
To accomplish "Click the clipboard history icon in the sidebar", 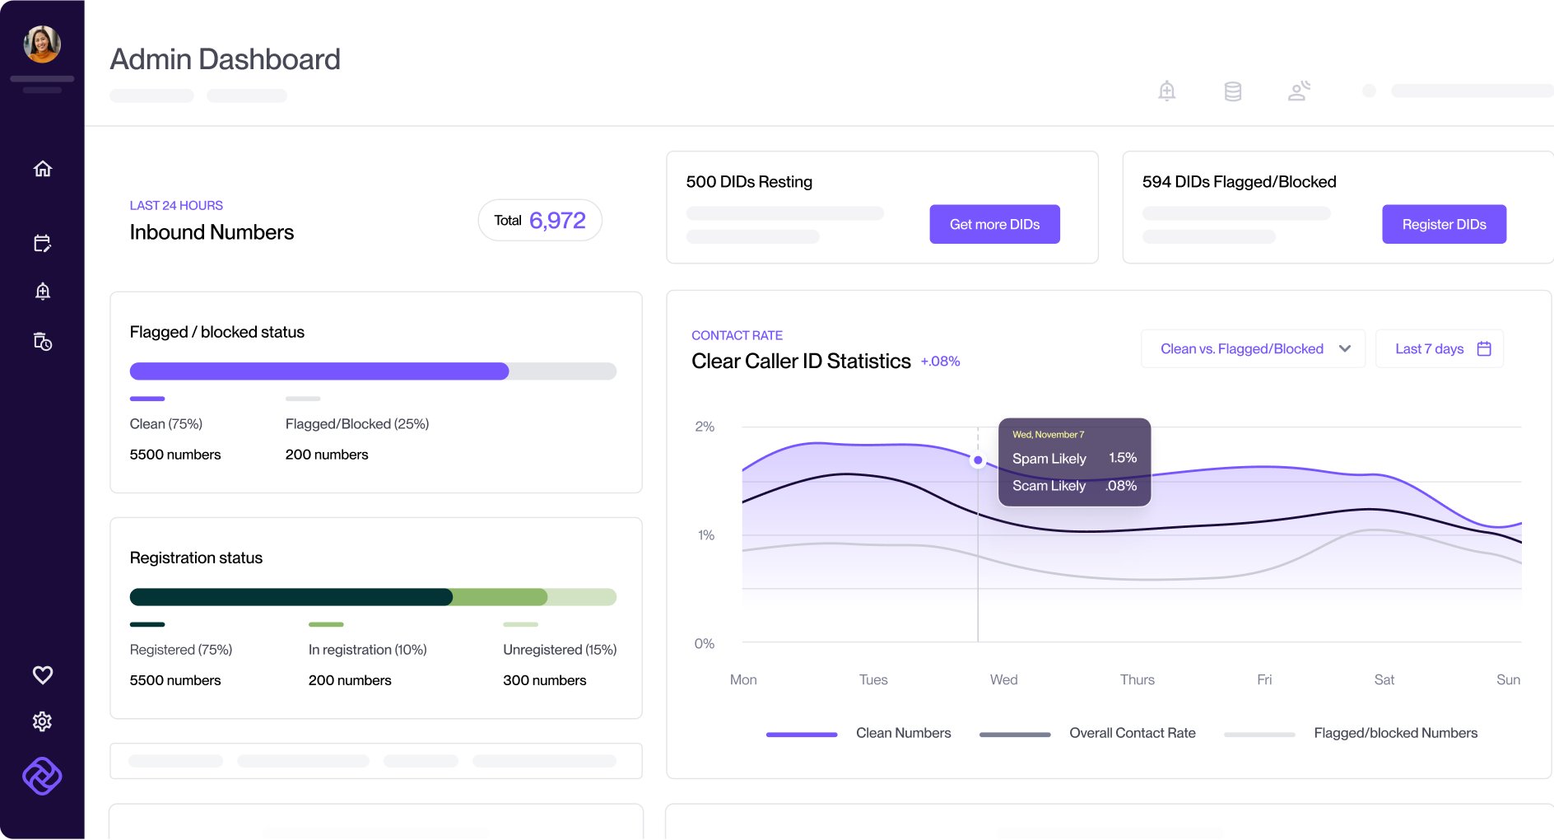I will (x=42, y=341).
